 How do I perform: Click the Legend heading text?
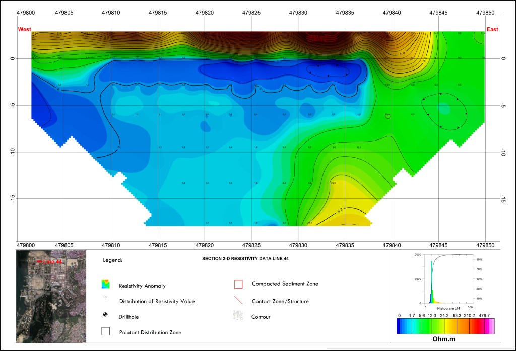click(112, 260)
